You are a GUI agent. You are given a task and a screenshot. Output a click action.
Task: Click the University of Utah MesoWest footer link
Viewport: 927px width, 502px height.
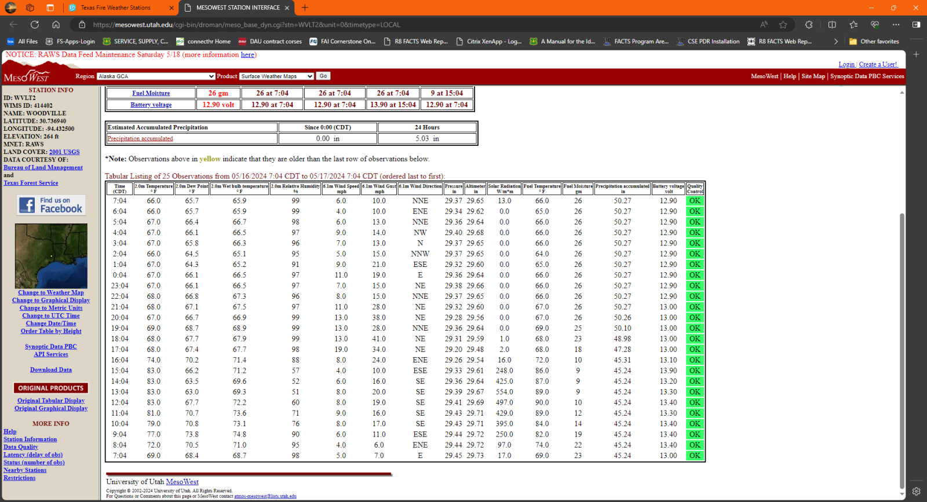click(x=182, y=482)
